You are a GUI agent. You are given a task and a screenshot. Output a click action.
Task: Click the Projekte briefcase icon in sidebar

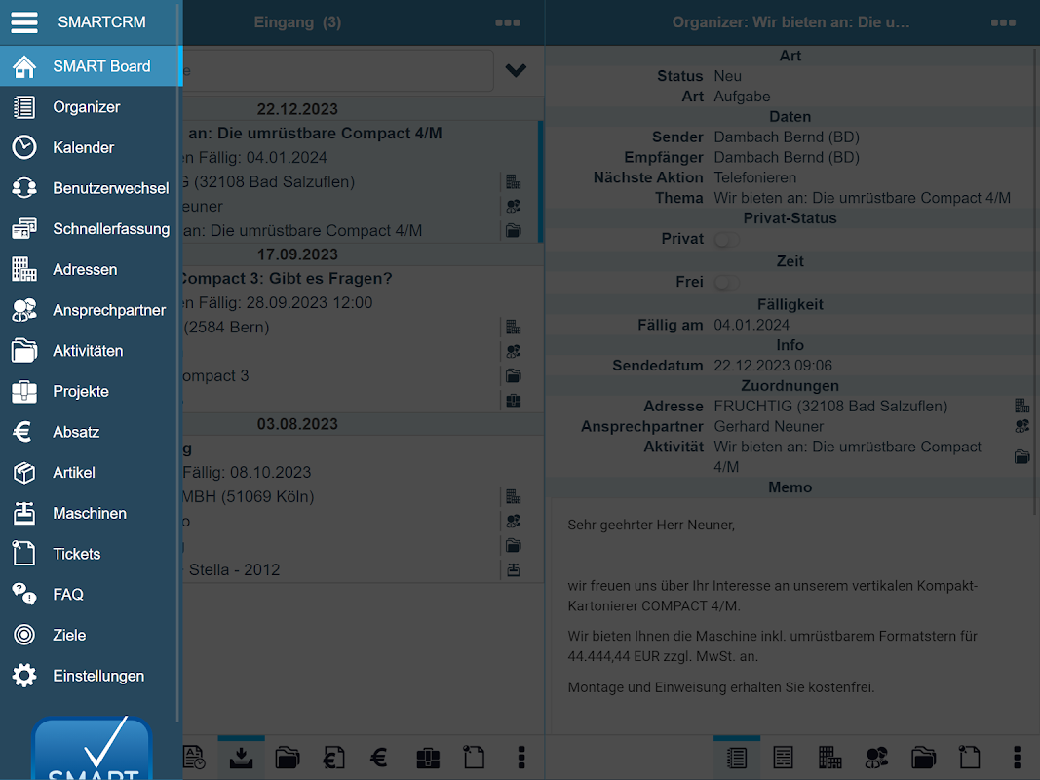[24, 391]
